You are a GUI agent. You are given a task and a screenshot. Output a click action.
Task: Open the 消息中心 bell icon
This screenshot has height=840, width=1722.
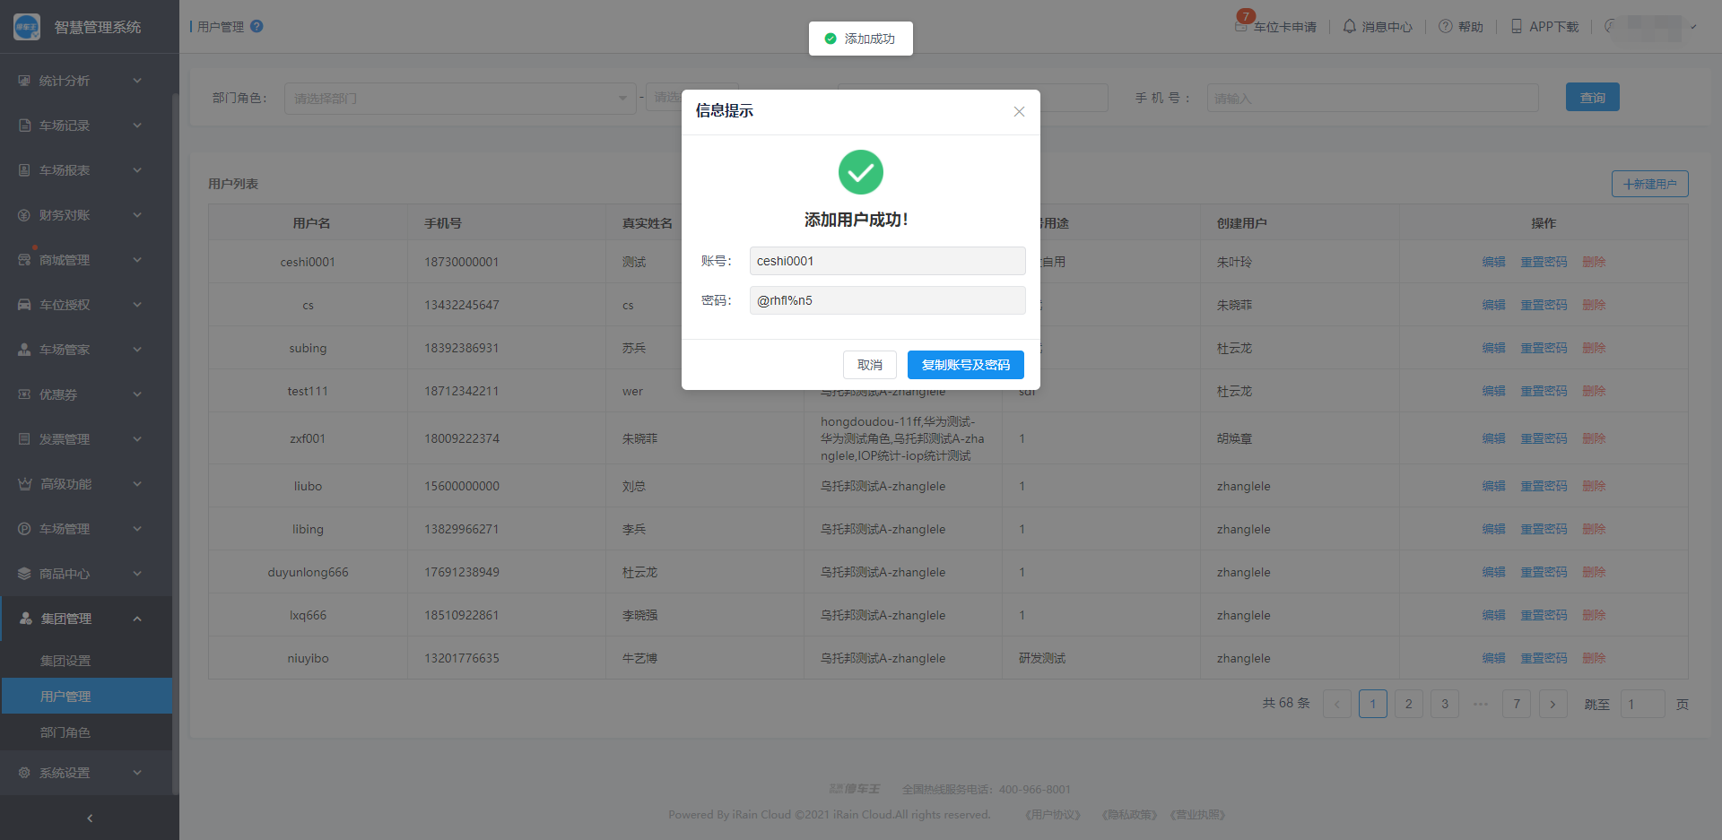[1349, 26]
